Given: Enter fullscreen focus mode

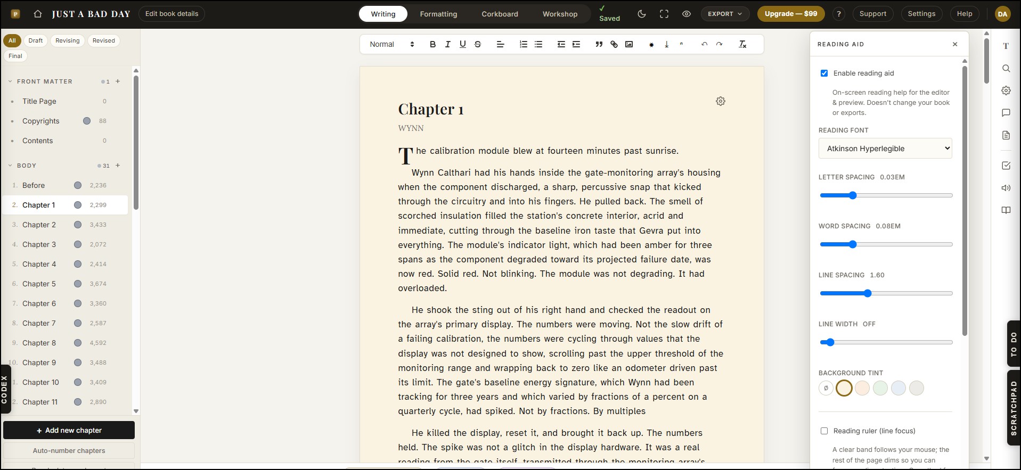Looking at the screenshot, I should [664, 14].
